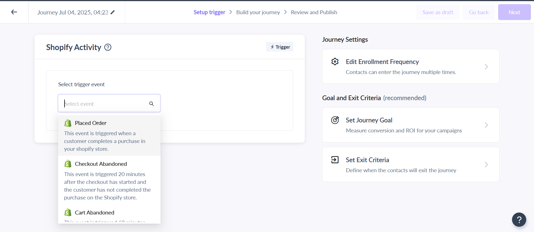534x232 pixels.
Task: Click Shopify icon beside Cart Abandoned
Action: pyautogui.click(x=68, y=213)
